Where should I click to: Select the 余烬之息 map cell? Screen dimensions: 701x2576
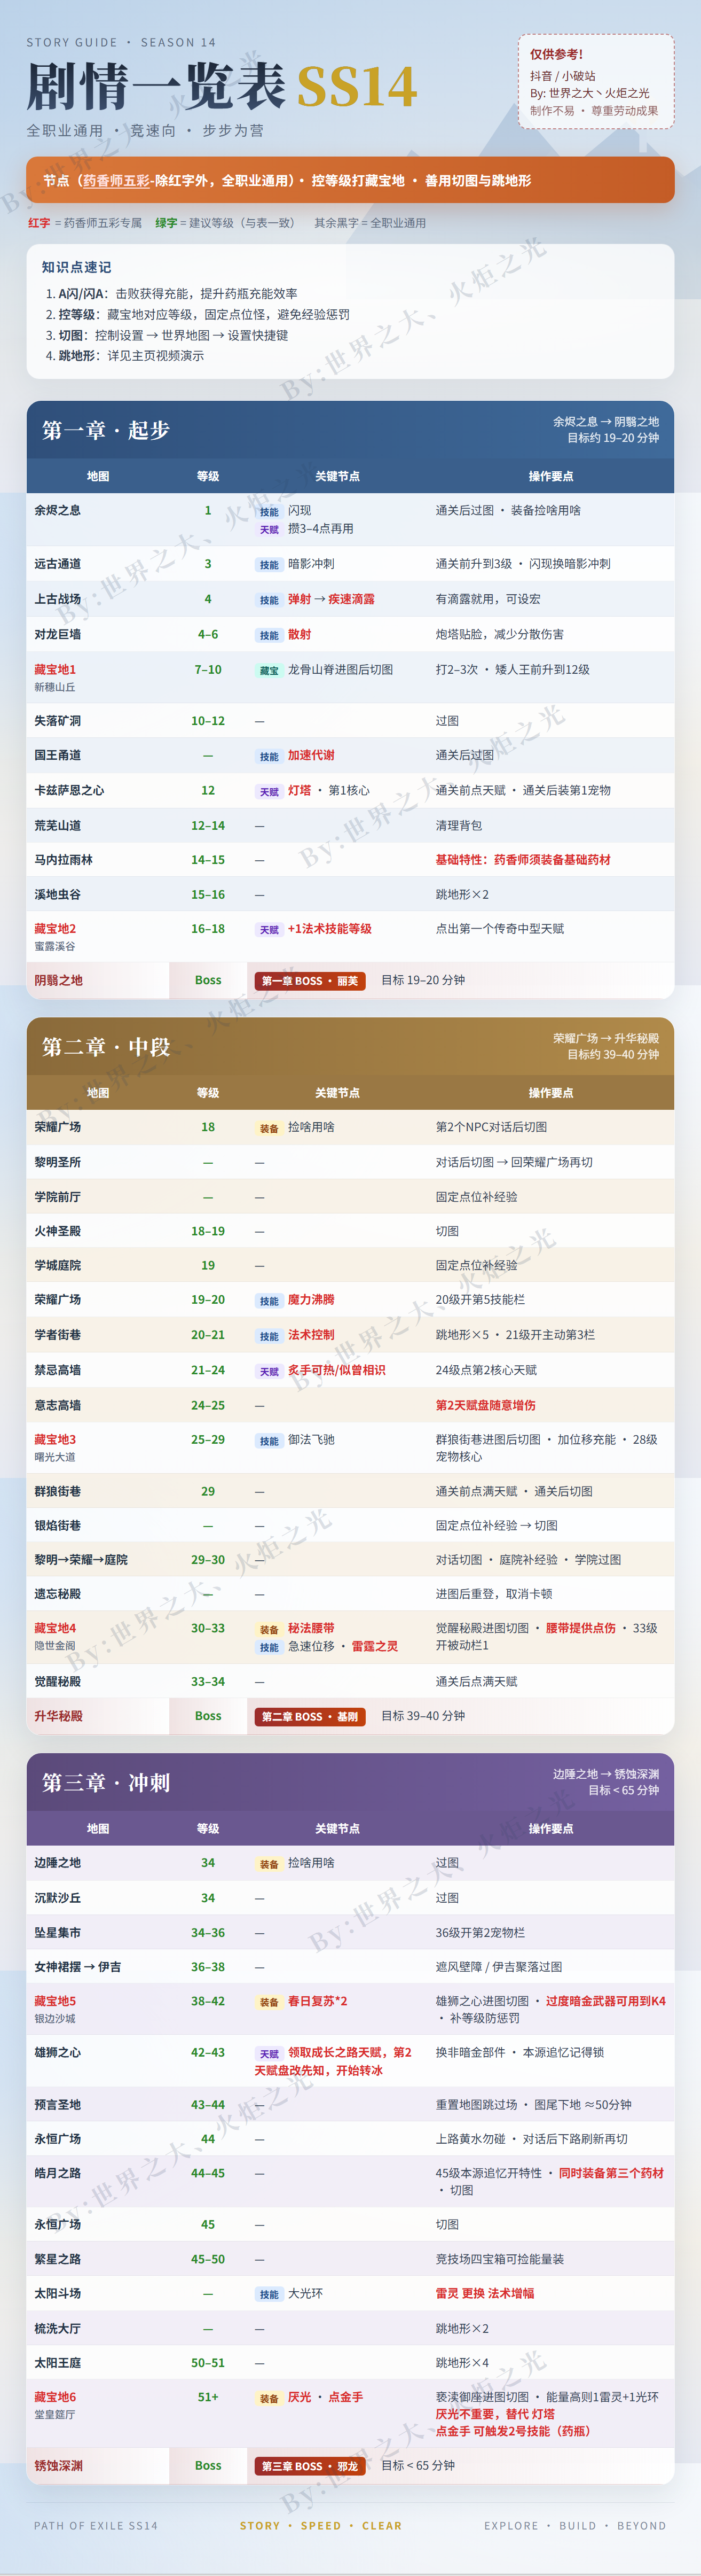(58, 510)
